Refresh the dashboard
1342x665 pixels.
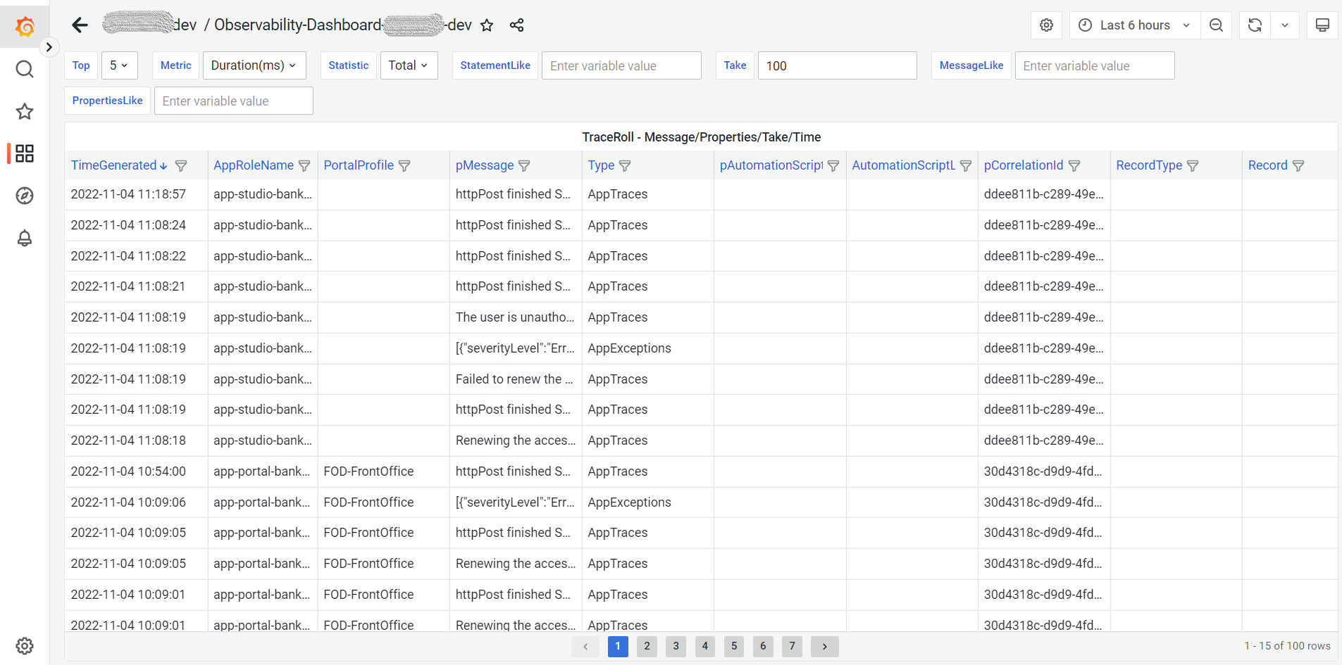[1255, 25]
